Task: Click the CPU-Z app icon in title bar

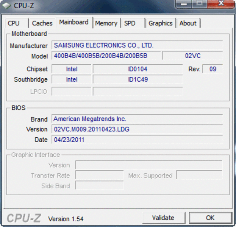Action: coord(6,6)
